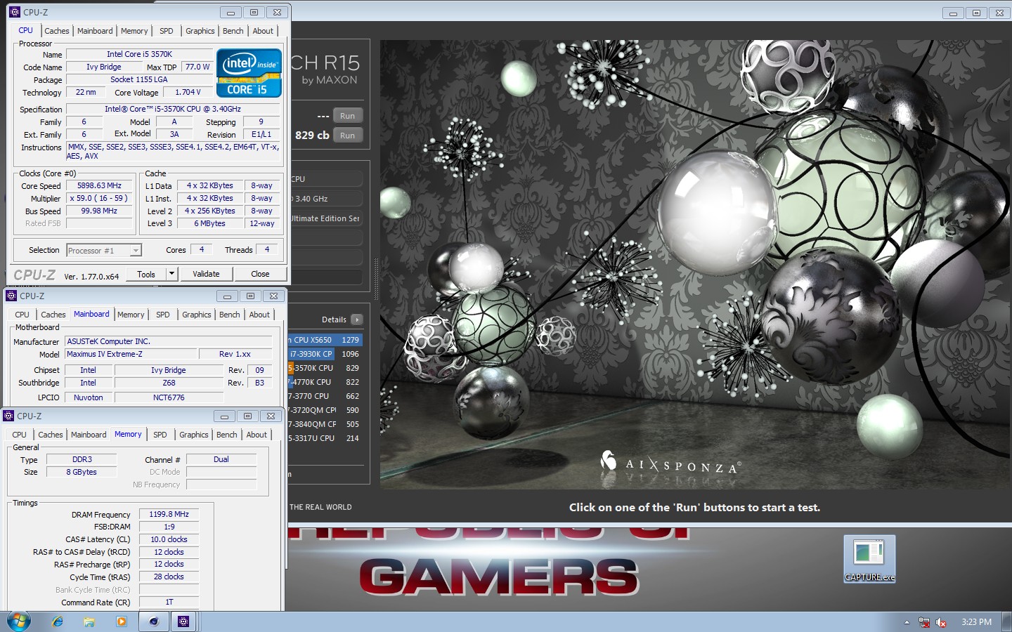The image size is (1012, 632).
Task: Show hidden tray icons arrow
Action: 907,622
